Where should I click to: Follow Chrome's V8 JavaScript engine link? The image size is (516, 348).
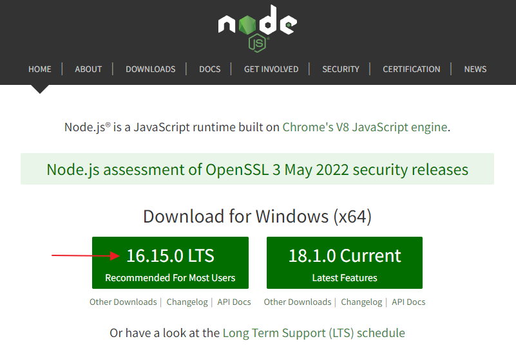pyautogui.click(x=365, y=127)
